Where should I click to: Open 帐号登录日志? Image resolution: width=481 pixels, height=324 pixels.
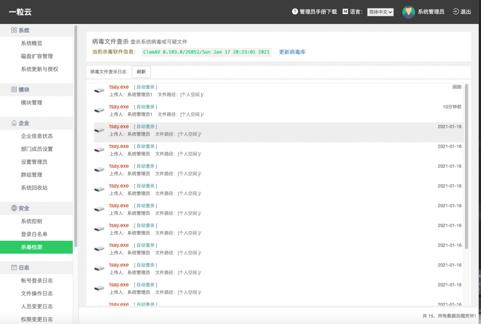point(37,280)
